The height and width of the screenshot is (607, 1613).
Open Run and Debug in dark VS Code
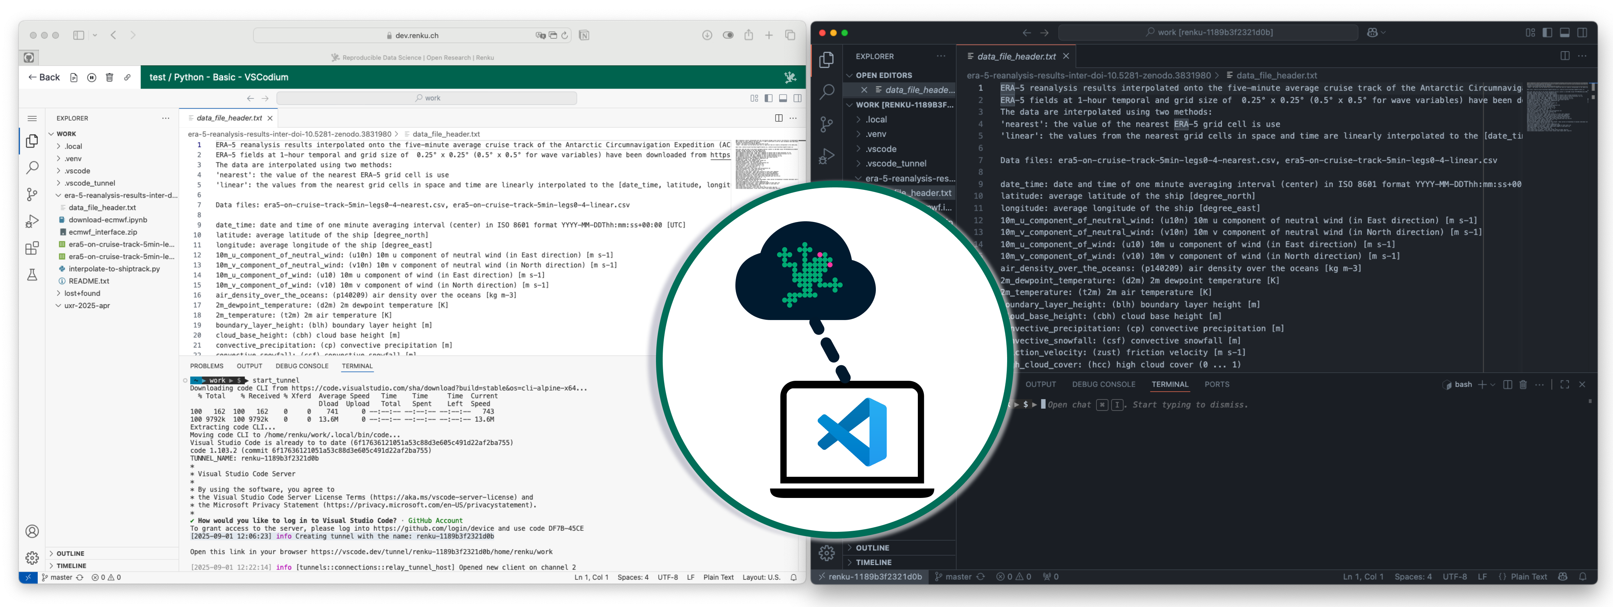click(x=826, y=156)
